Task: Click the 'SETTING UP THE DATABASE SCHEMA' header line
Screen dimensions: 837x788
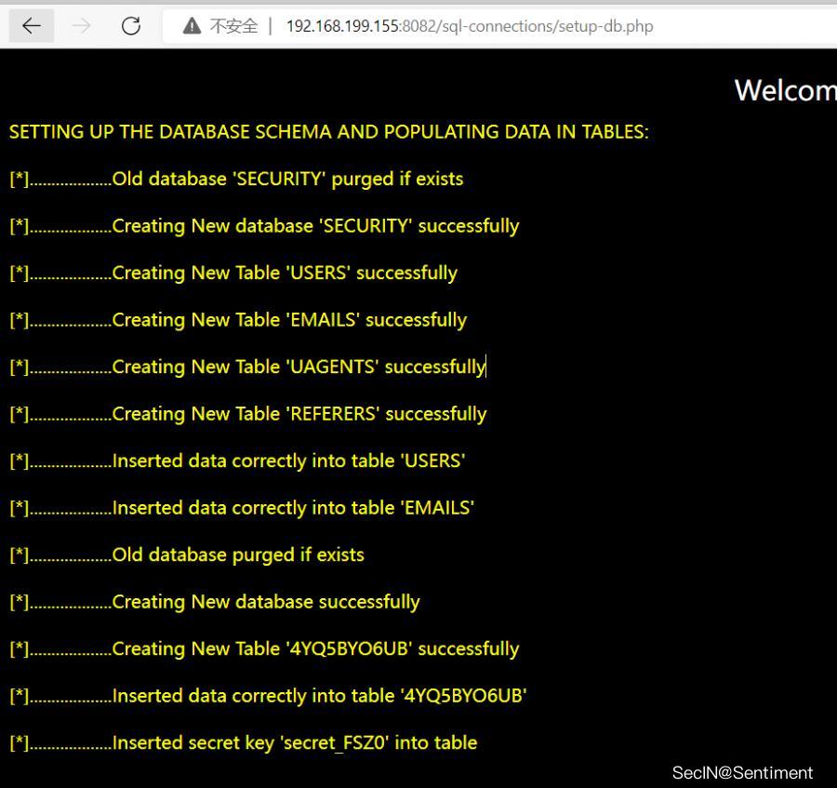Action: (328, 132)
